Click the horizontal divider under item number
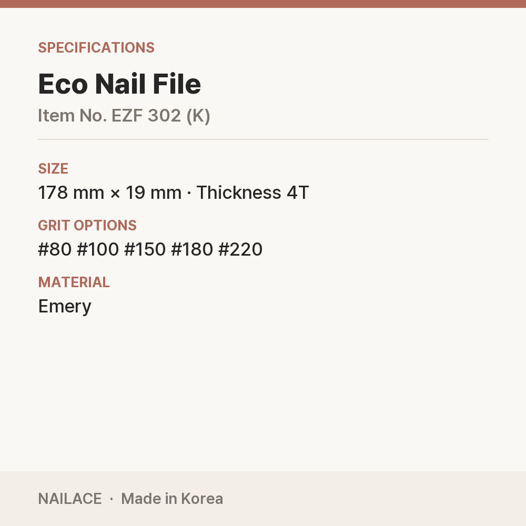The width and height of the screenshot is (526, 526). (263, 139)
